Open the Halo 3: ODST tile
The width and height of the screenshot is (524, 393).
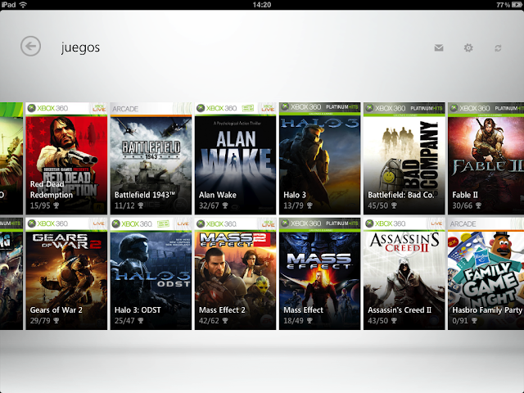(151, 274)
